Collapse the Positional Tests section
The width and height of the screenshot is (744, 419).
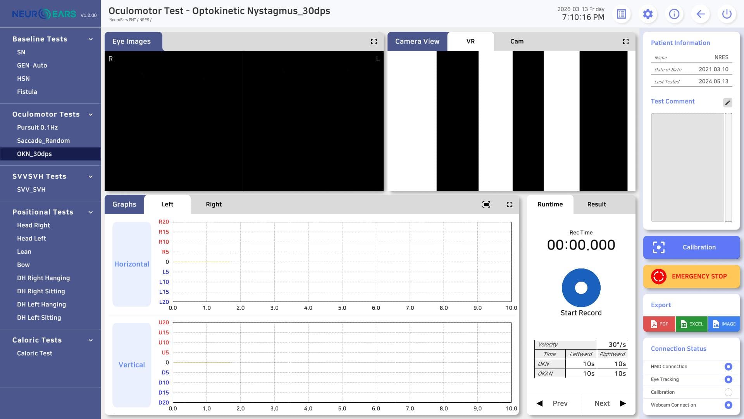tap(91, 212)
